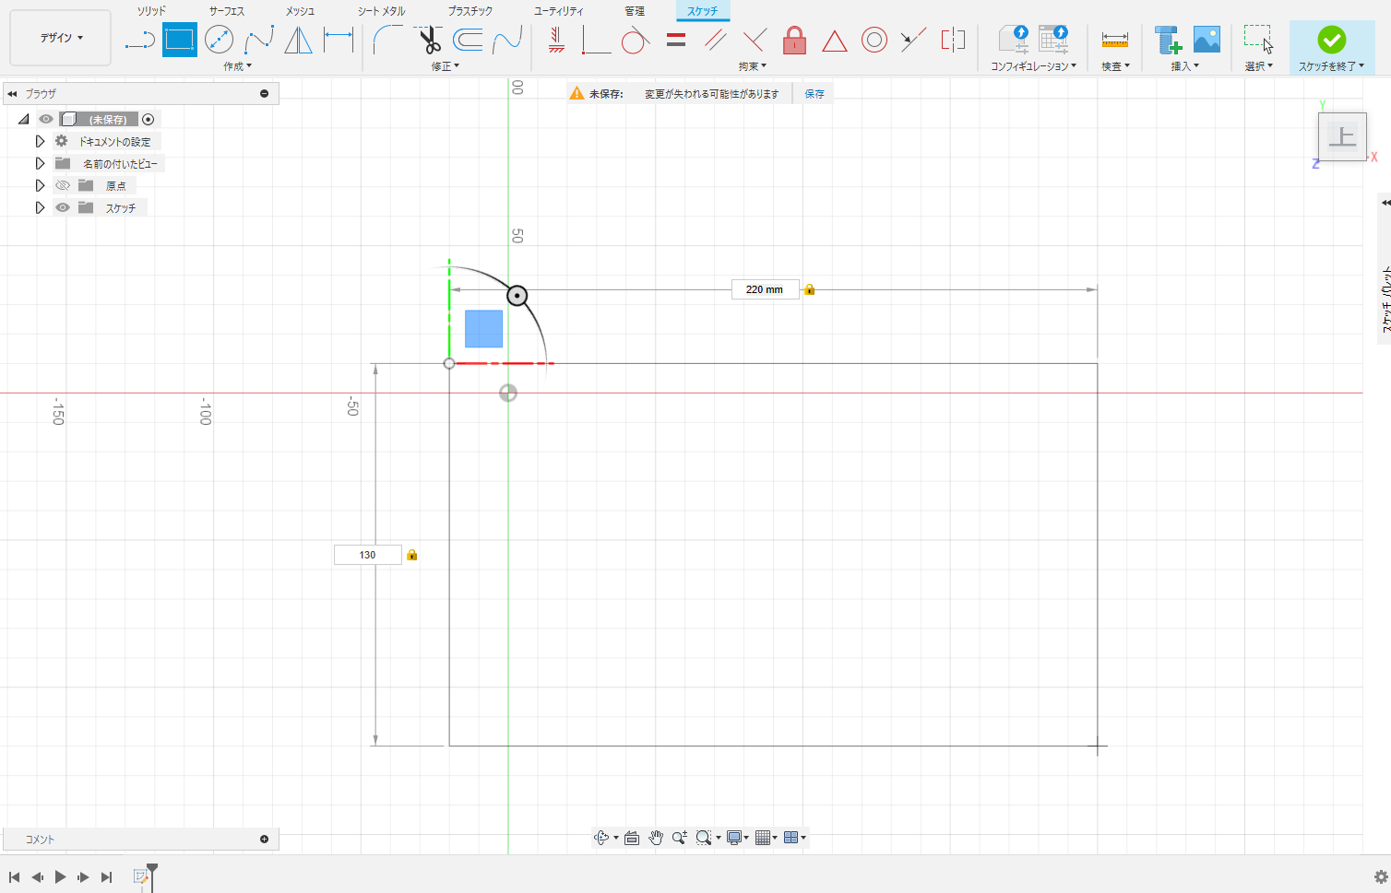Apply the Tangent constraint
Screen dimensions: 1391x893
click(635, 40)
